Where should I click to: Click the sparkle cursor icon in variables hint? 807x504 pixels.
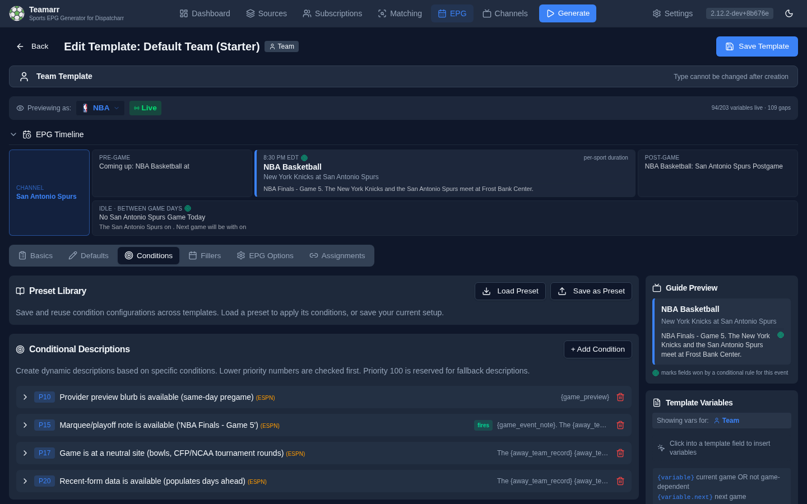661,448
